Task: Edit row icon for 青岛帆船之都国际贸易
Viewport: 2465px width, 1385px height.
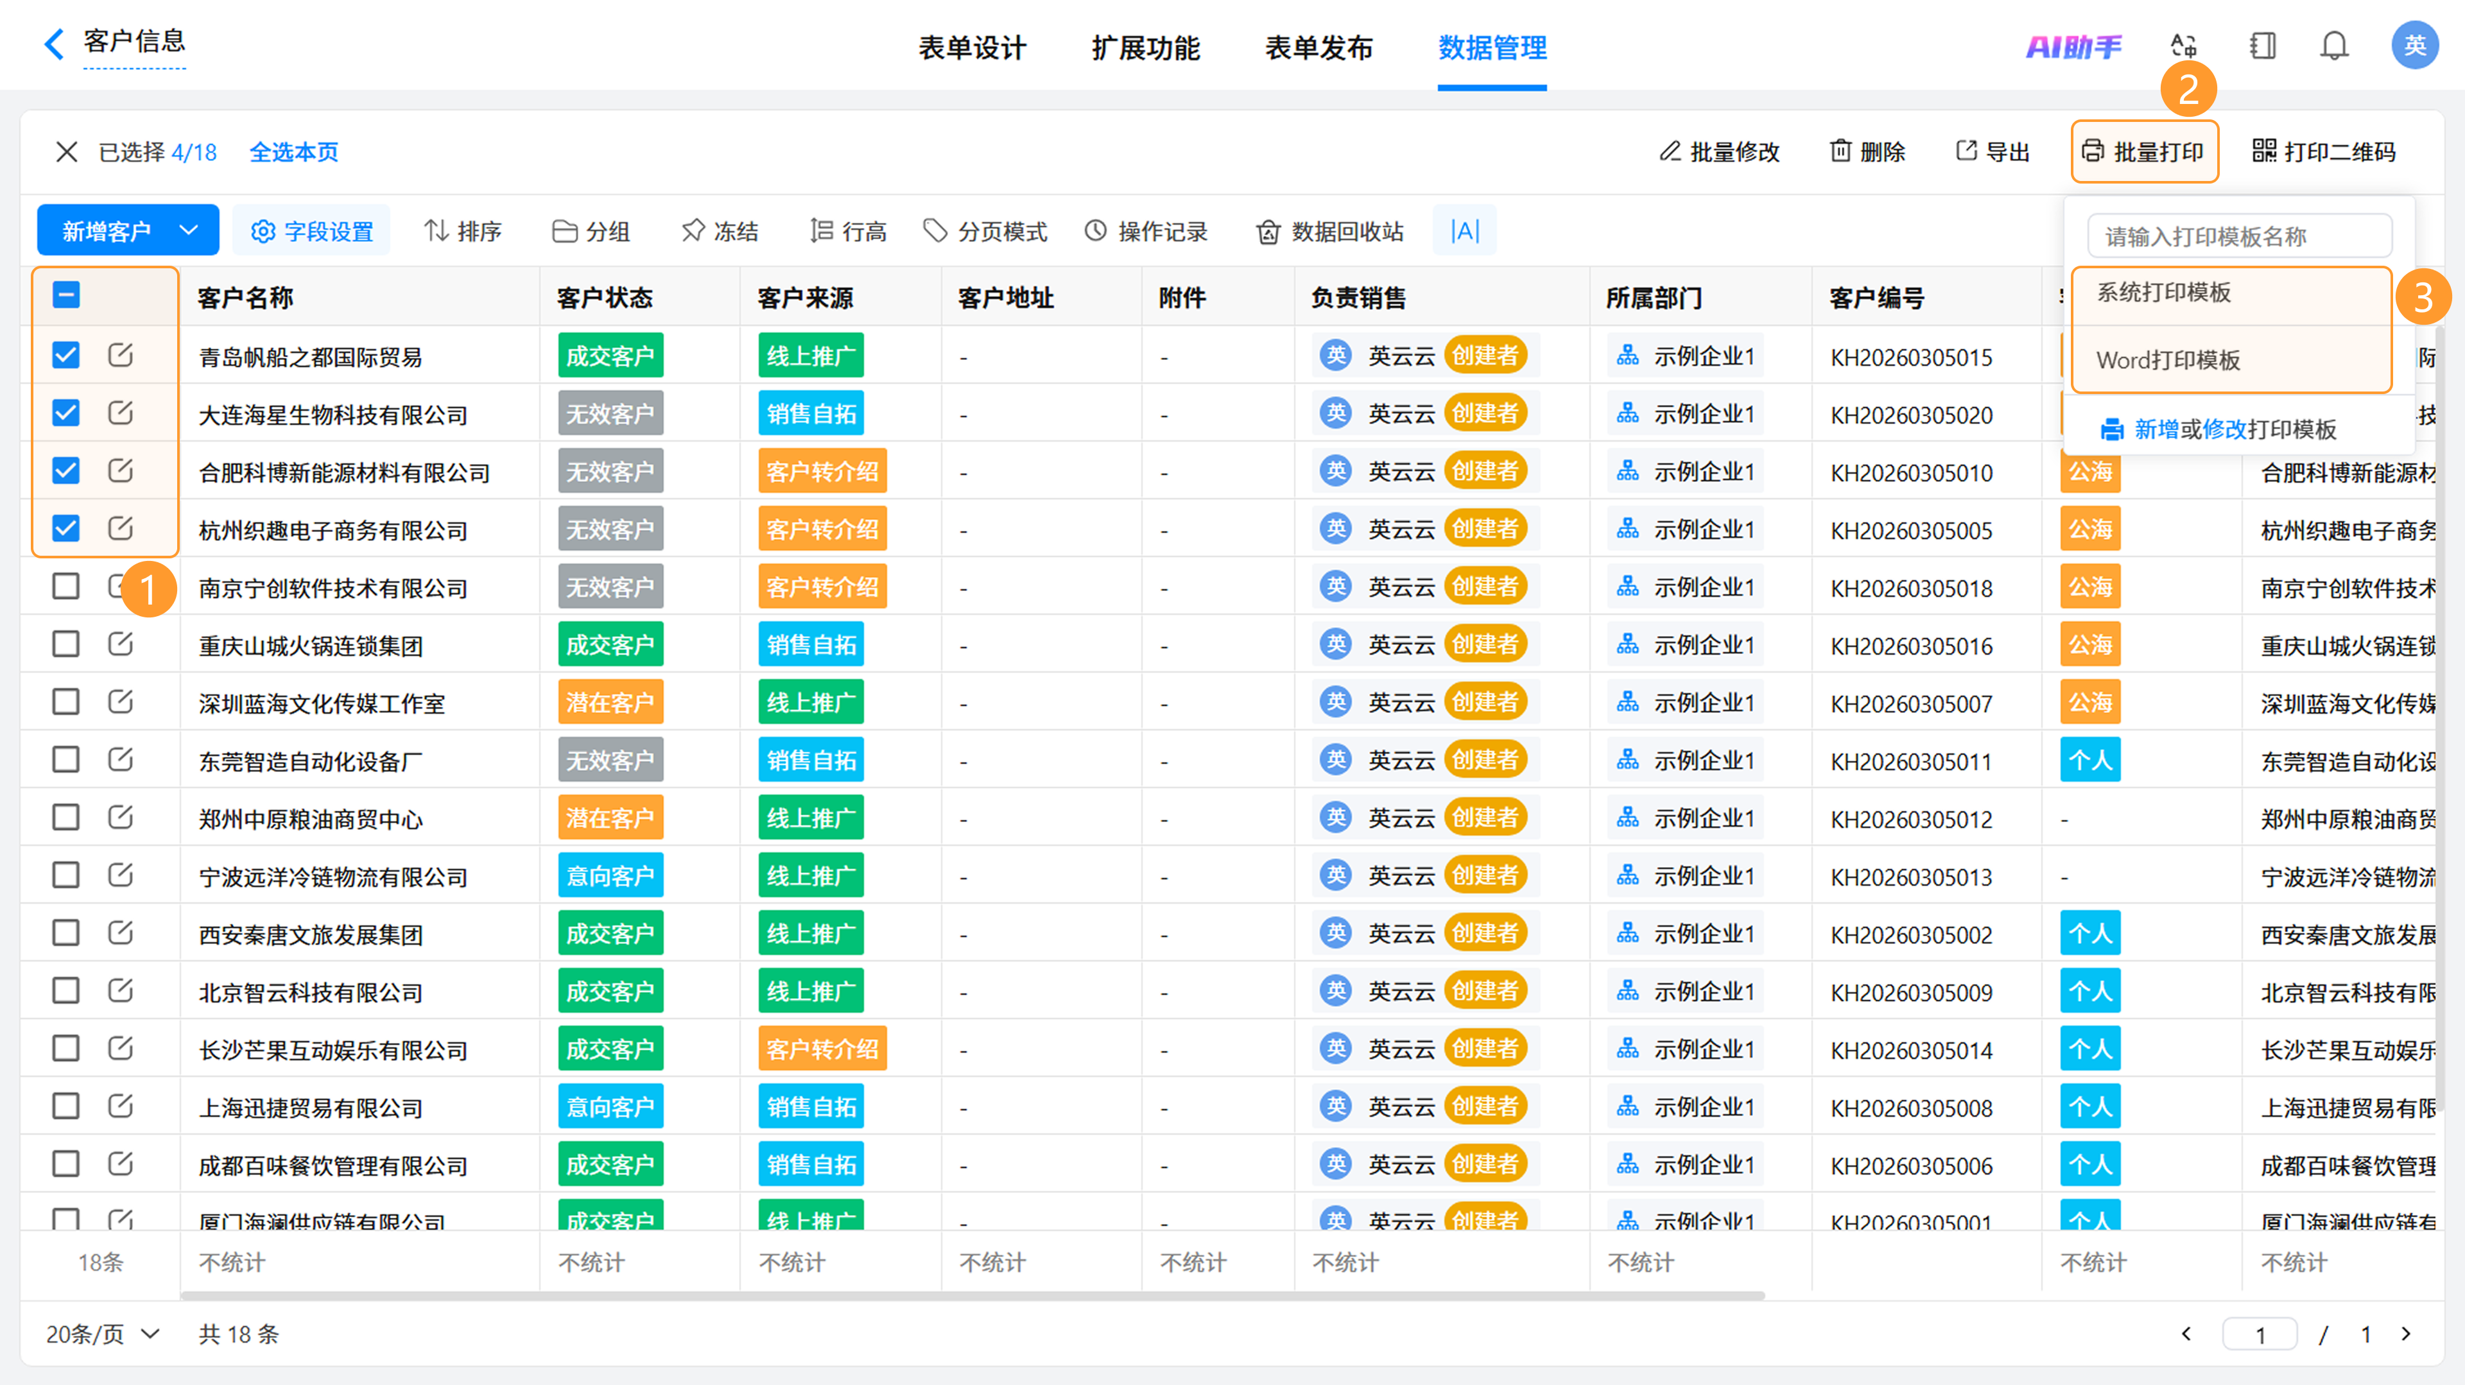Action: pyautogui.click(x=121, y=355)
